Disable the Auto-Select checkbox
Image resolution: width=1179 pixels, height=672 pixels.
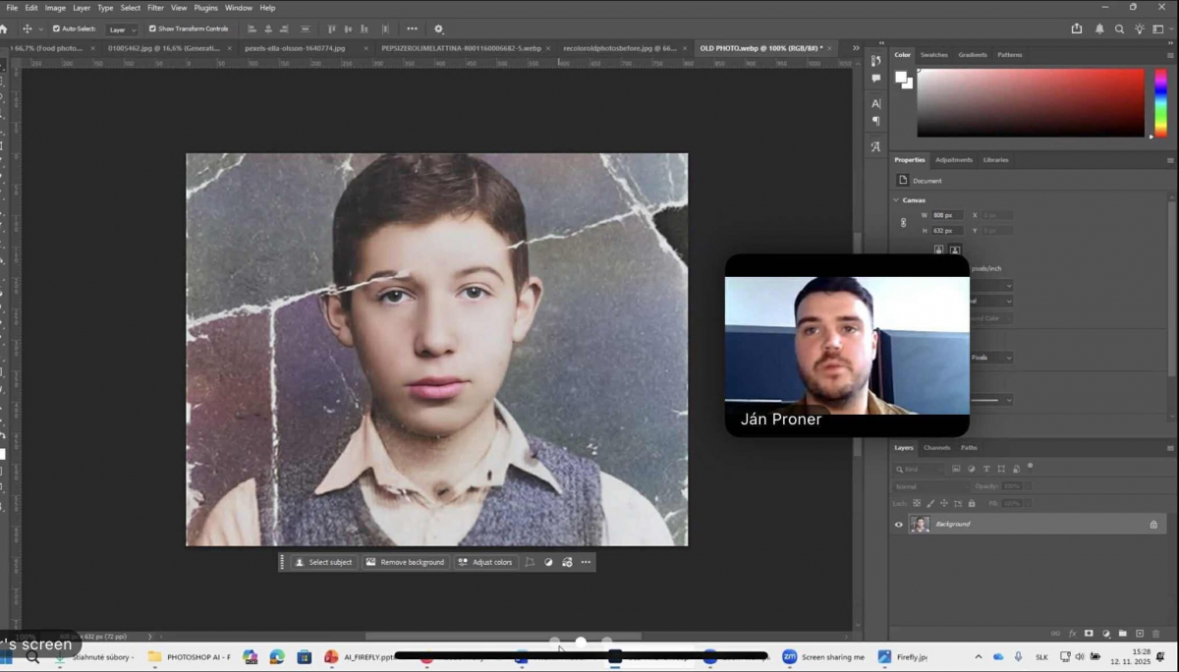pyautogui.click(x=56, y=29)
